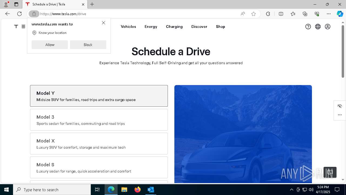Select the Model 3 option card
The height and width of the screenshot is (195, 346).
(x=99, y=120)
